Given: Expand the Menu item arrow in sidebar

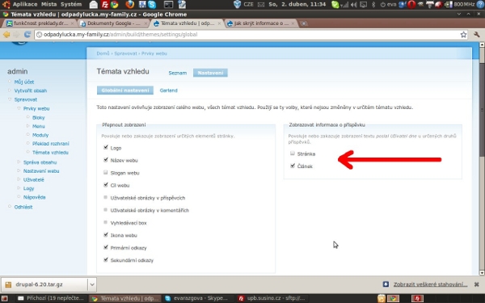Looking at the screenshot, I should (27, 126).
